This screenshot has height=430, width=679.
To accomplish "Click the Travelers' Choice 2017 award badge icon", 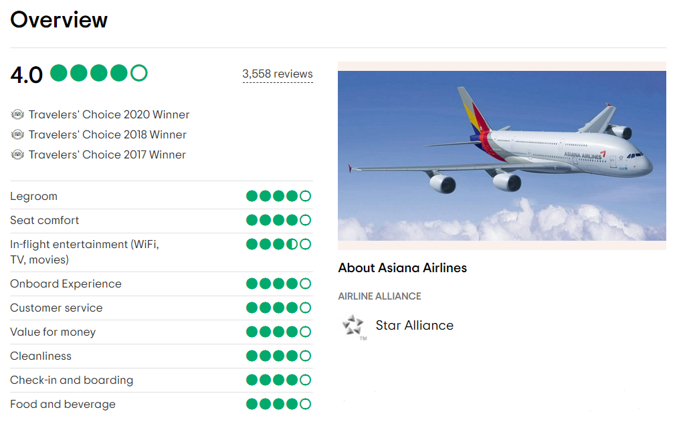I will click(x=17, y=154).
